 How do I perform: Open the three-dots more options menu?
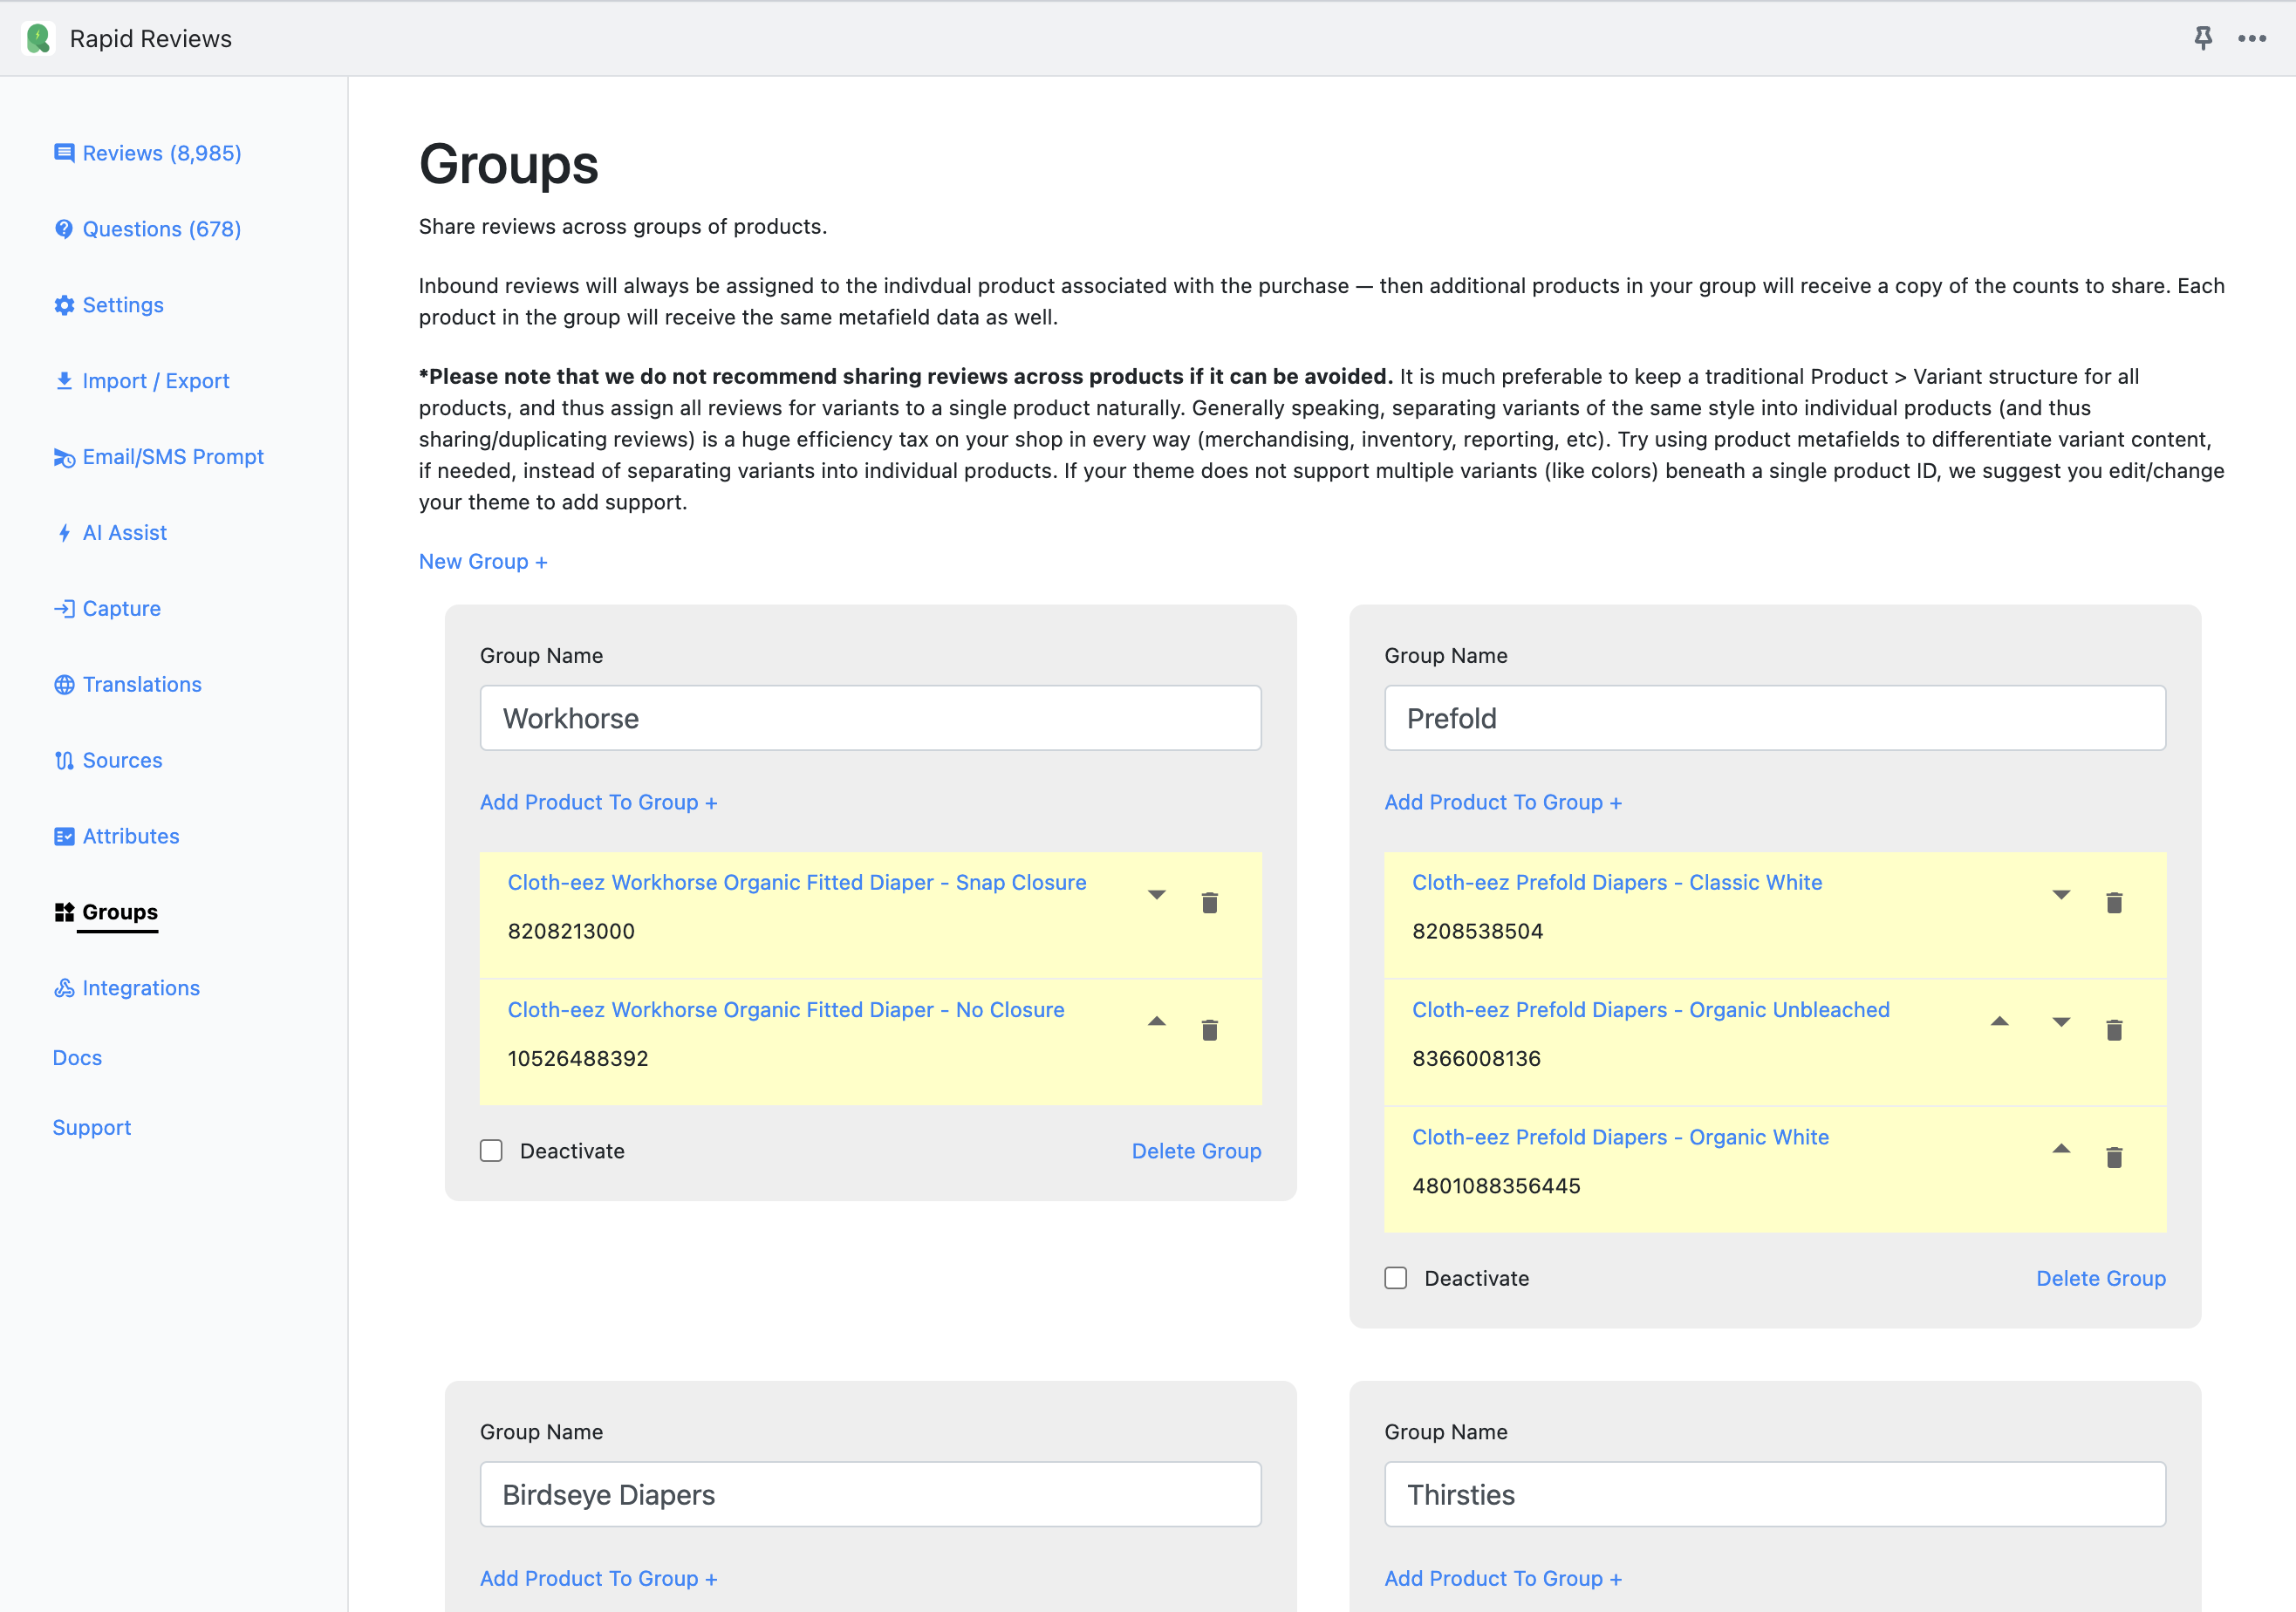(2251, 38)
